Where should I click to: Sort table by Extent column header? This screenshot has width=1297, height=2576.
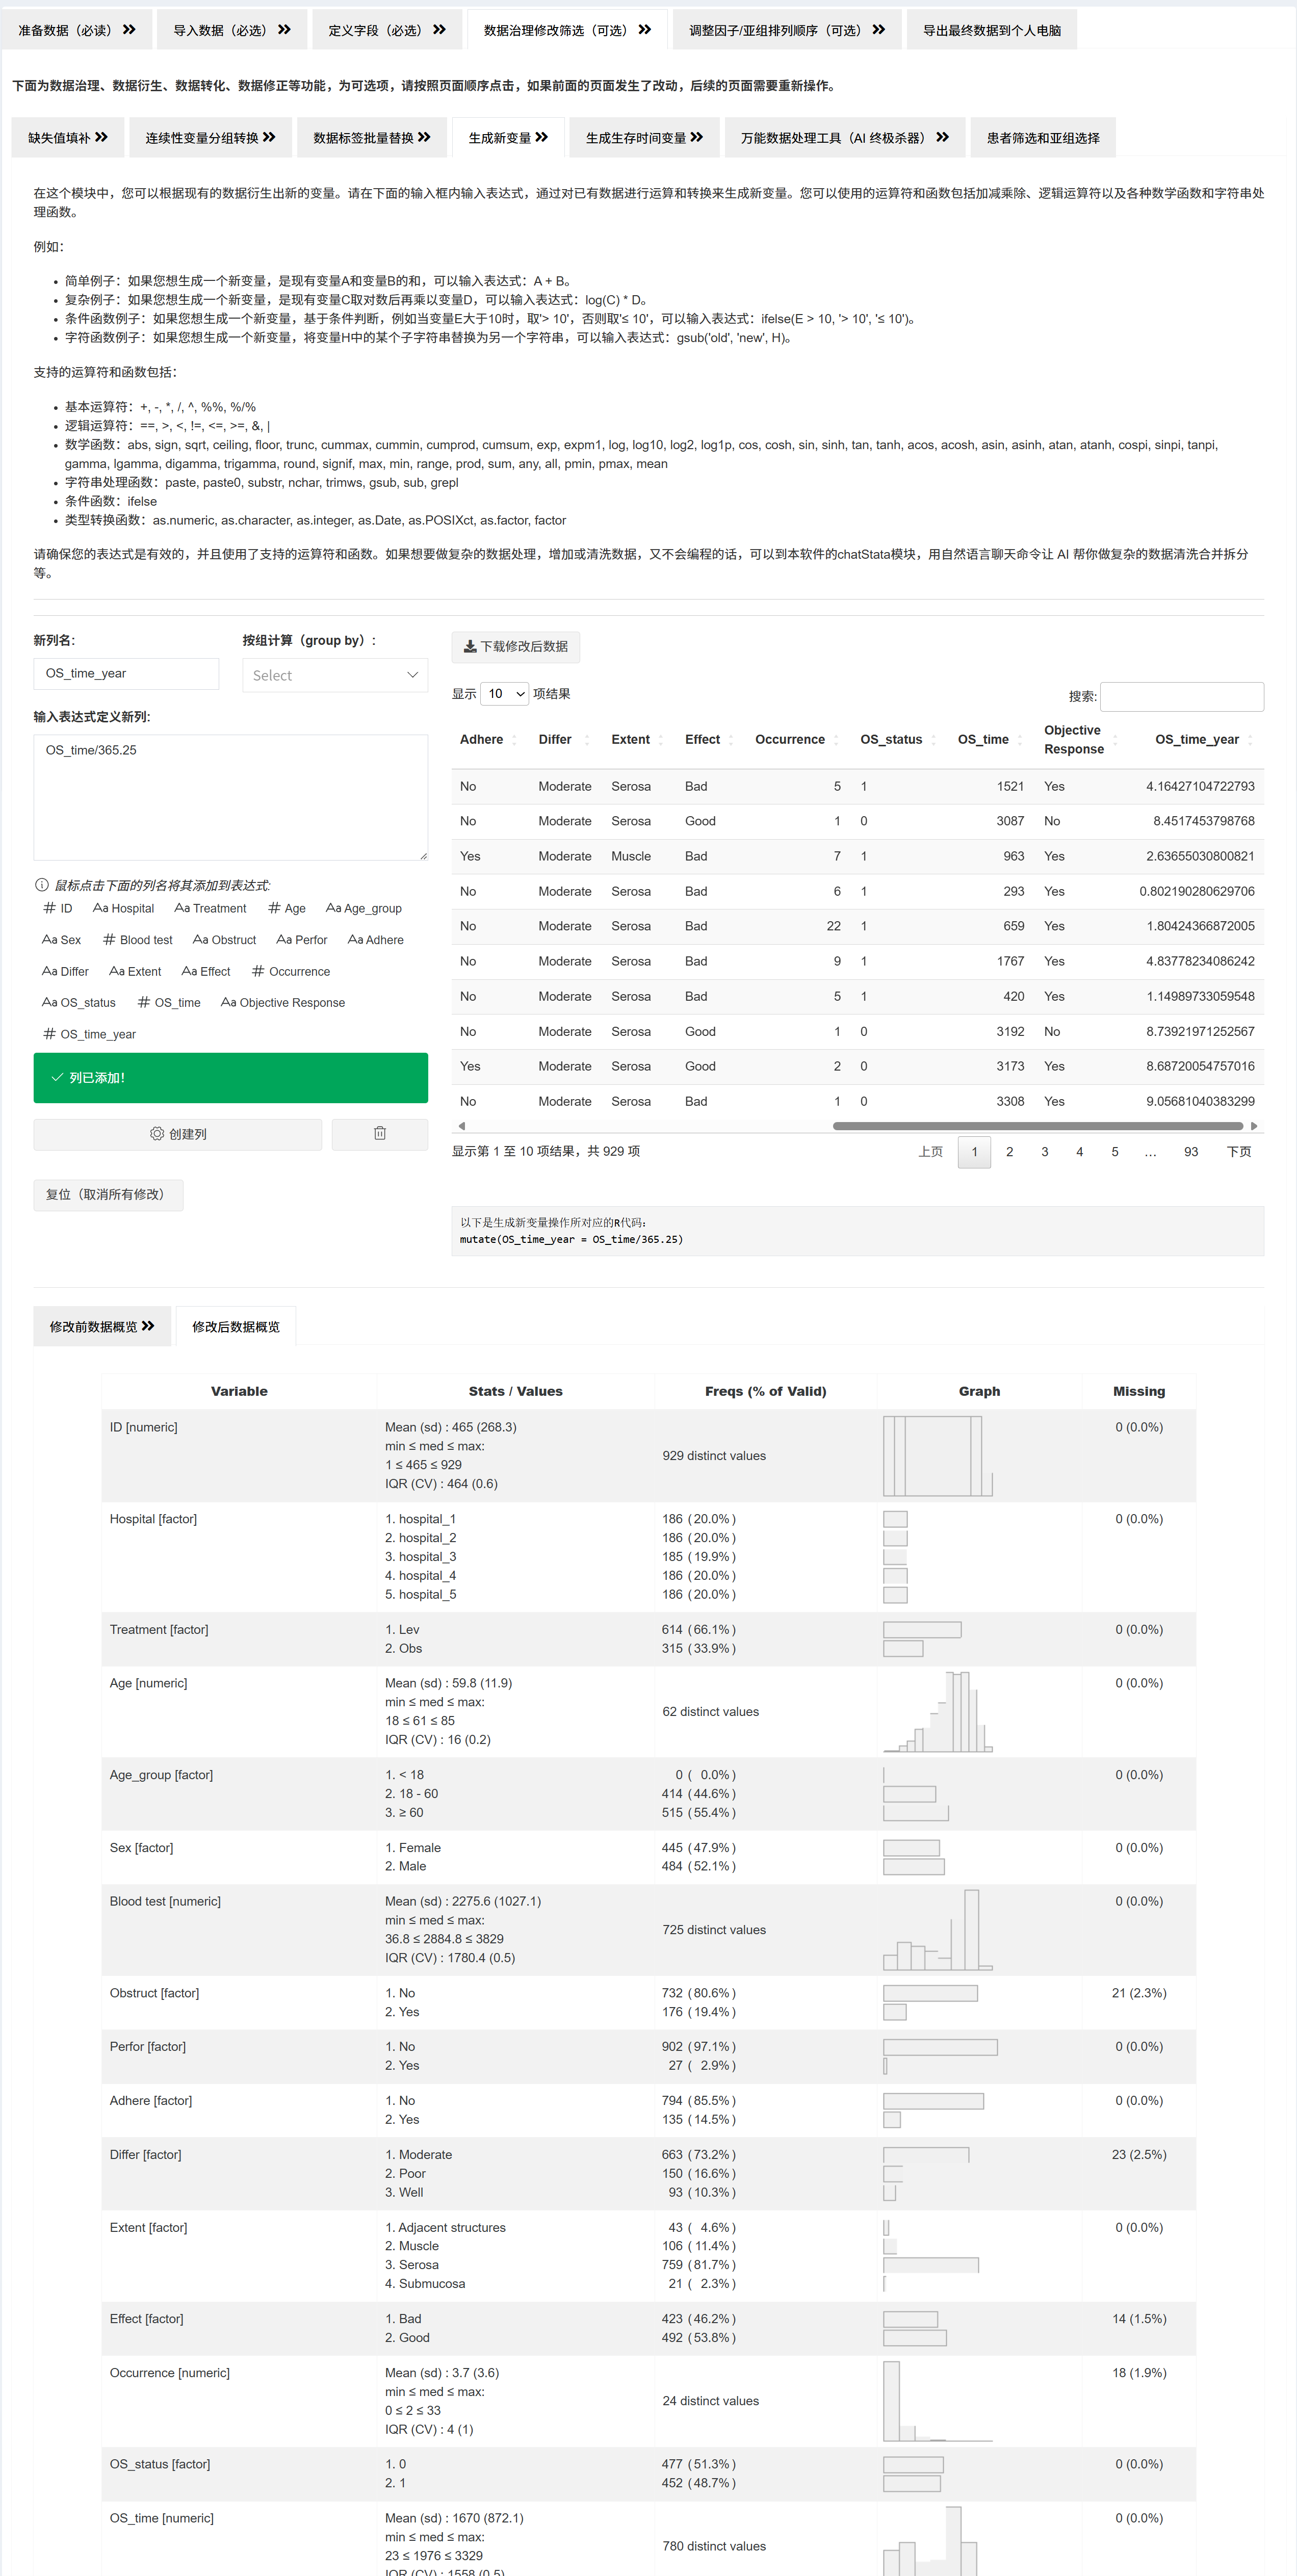coord(637,740)
